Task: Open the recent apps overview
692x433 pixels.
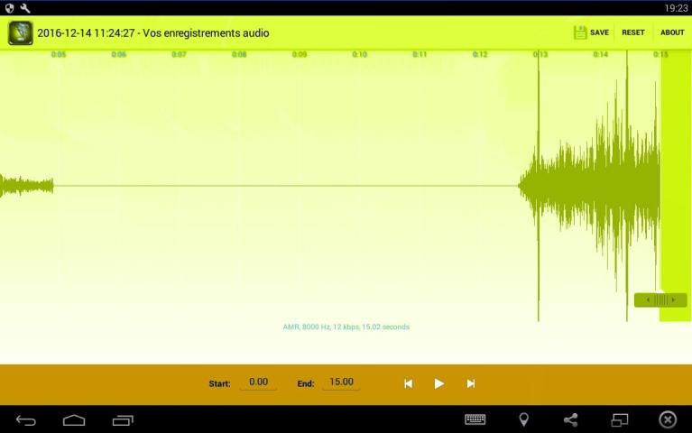Action: click(x=123, y=419)
